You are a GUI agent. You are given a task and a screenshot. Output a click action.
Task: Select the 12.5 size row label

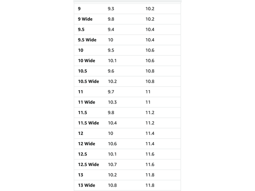pos(82,154)
